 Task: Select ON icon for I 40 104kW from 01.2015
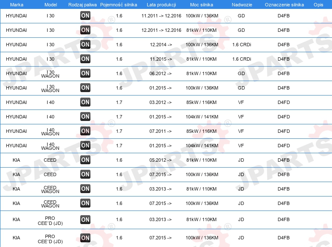tap(85, 117)
